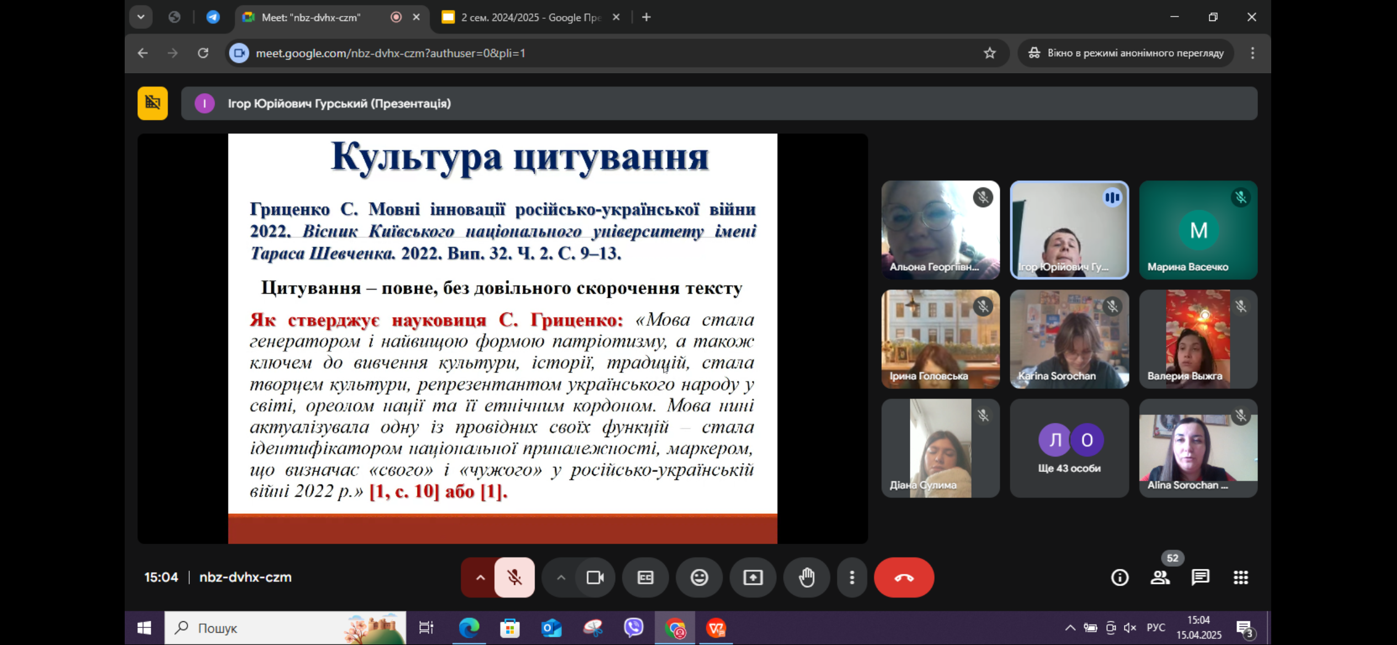The height and width of the screenshot is (645, 1397).
Task: Expand video settings arrow beside camera
Action: pos(561,577)
